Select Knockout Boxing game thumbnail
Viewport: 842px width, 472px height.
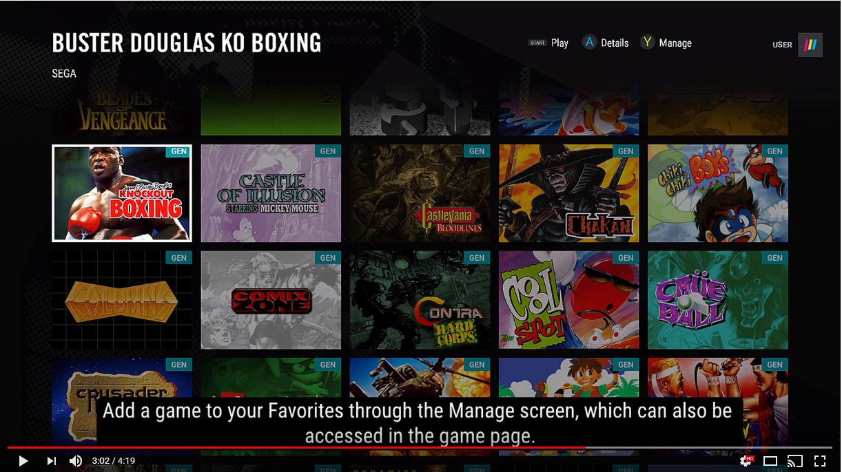122,193
